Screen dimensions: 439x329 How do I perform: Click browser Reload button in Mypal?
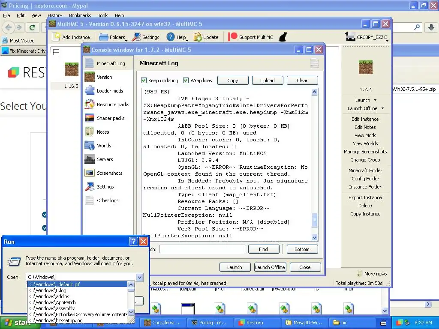[33, 27]
